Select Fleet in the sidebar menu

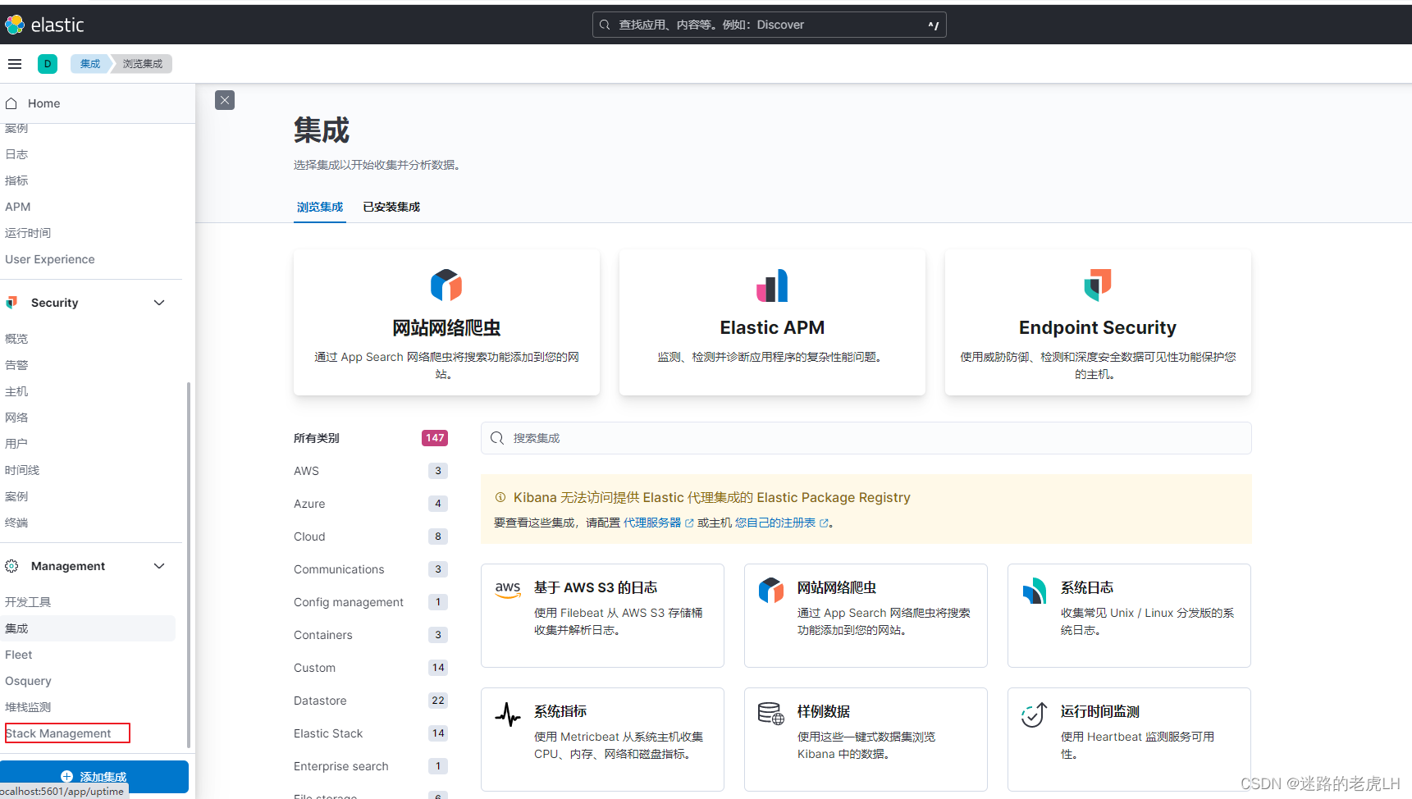click(x=18, y=654)
